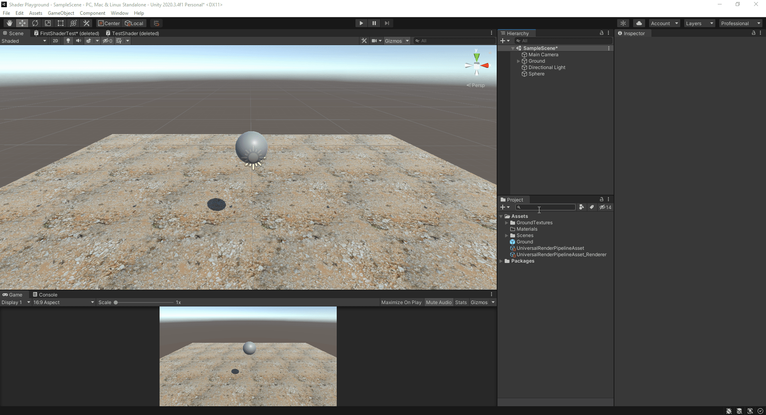
Task: Click the Play button
Action: pos(361,23)
